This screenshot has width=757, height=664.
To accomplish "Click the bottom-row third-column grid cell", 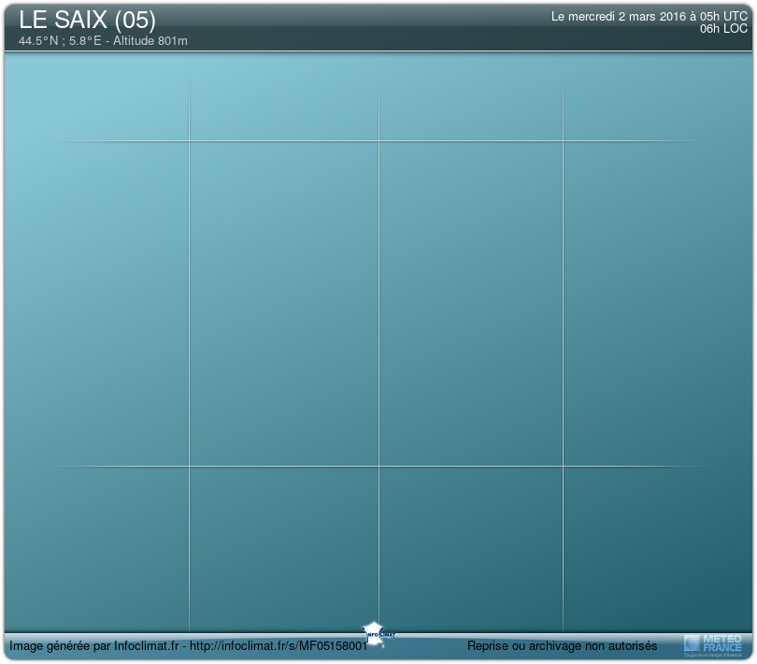I will (471, 548).
